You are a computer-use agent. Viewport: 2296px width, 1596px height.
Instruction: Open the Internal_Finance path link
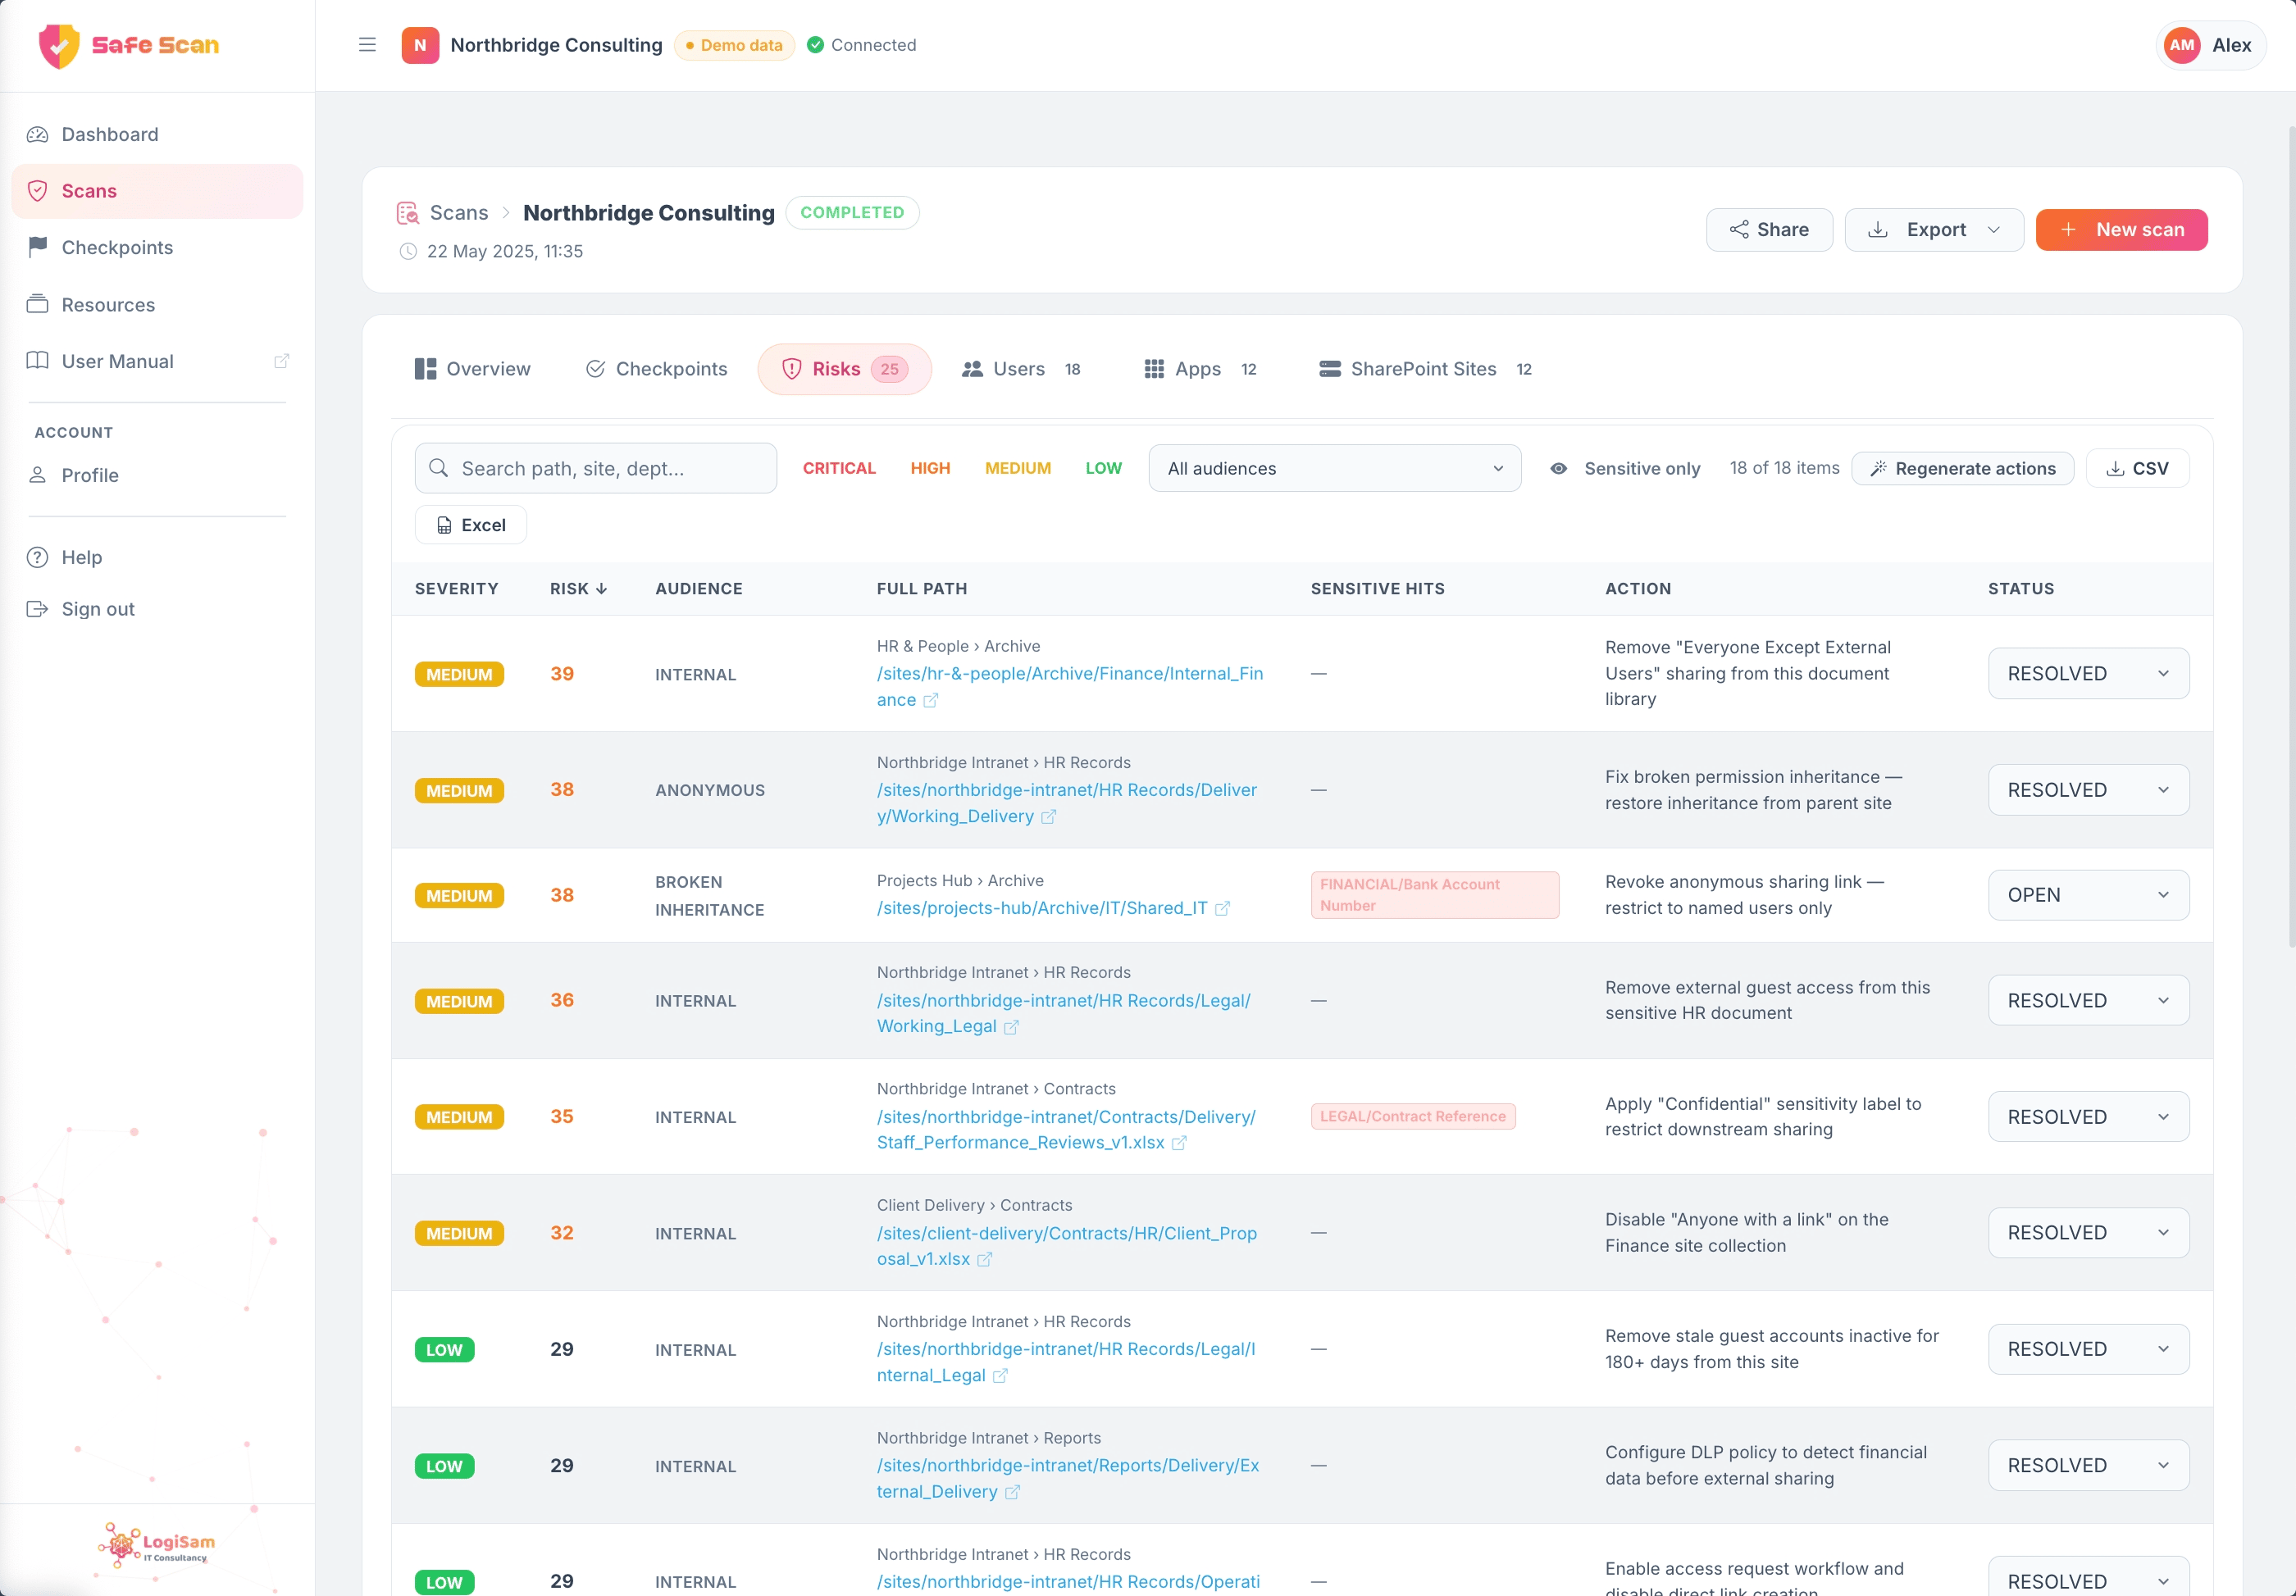point(1069,687)
